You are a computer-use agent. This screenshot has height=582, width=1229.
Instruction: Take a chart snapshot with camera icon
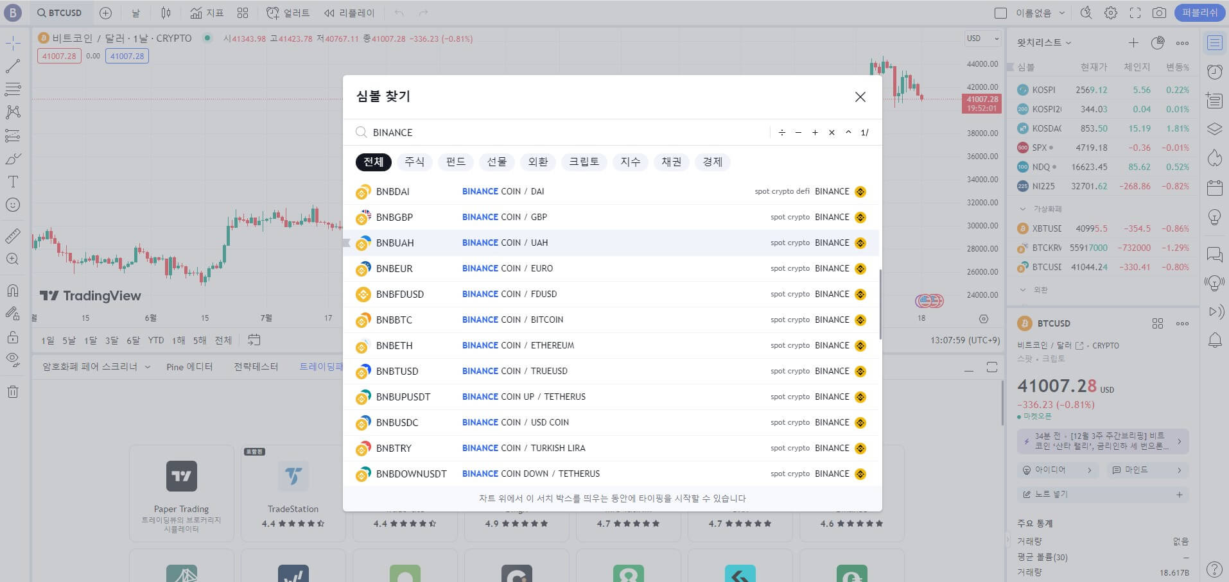(1160, 13)
